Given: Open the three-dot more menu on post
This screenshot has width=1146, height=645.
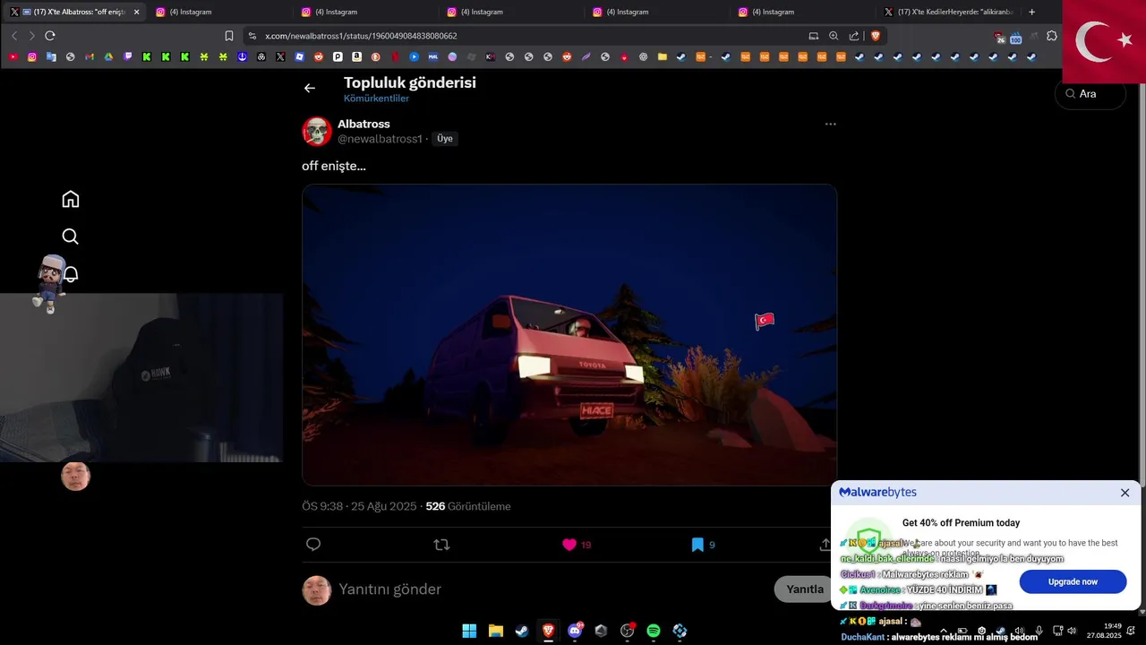Looking at the screenshot, I should 830,124.
